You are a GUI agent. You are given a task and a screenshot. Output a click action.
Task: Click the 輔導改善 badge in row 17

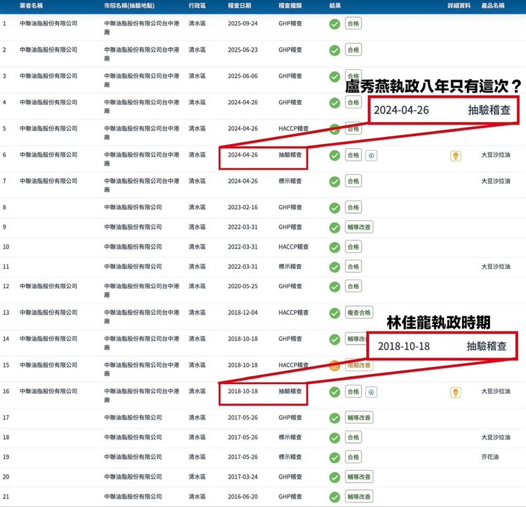tap(359, 418)
